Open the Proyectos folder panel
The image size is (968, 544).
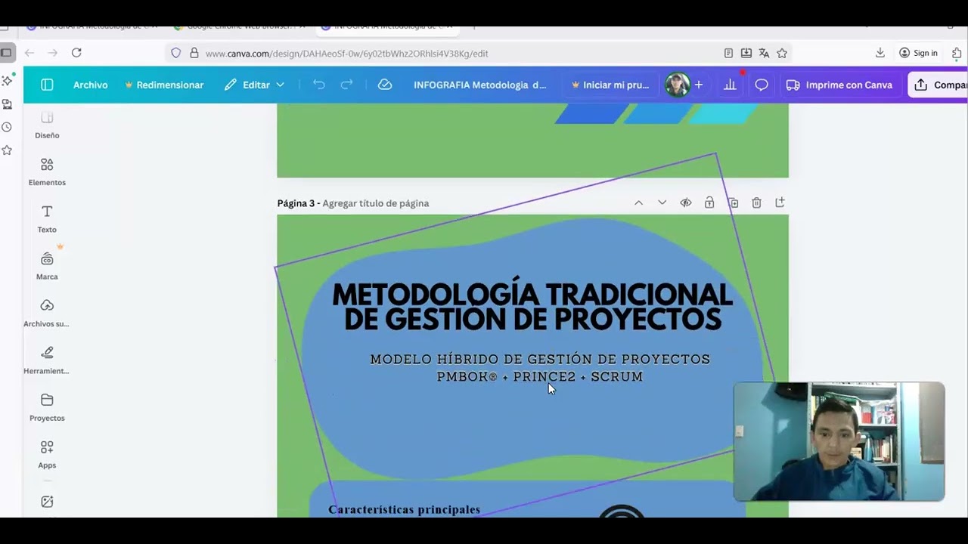click(47, 407)
